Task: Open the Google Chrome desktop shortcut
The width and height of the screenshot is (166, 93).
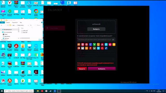Action: (x=36, y=12)
